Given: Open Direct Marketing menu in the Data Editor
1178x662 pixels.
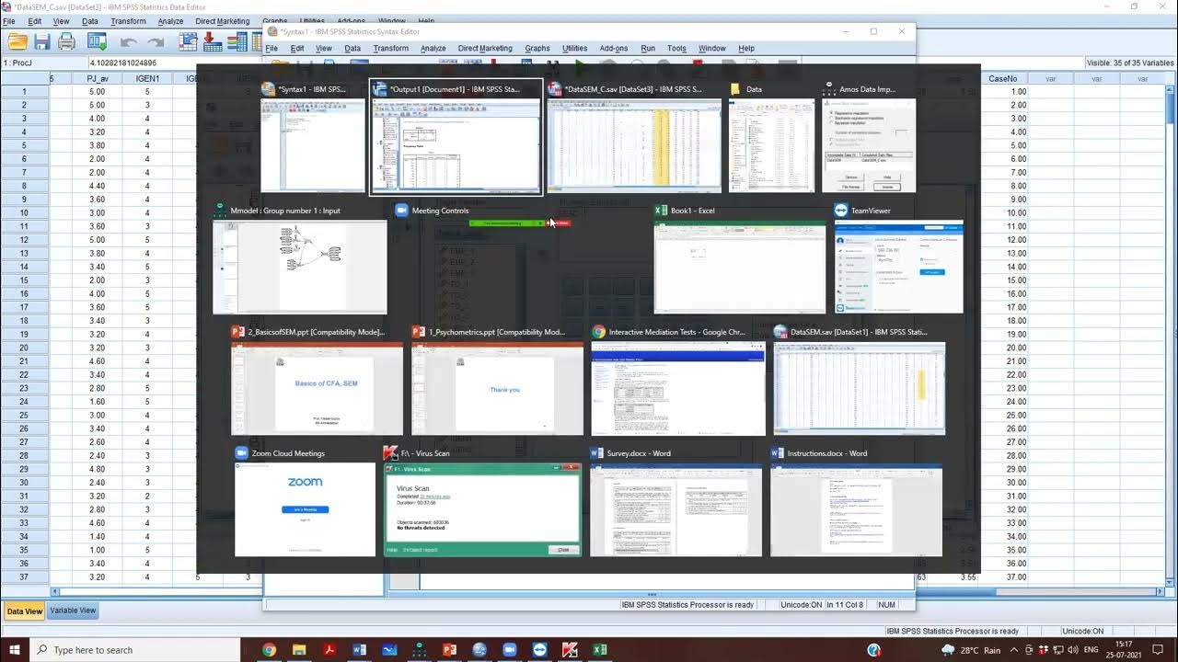Looking at the screenshot, I should [223, 21].
